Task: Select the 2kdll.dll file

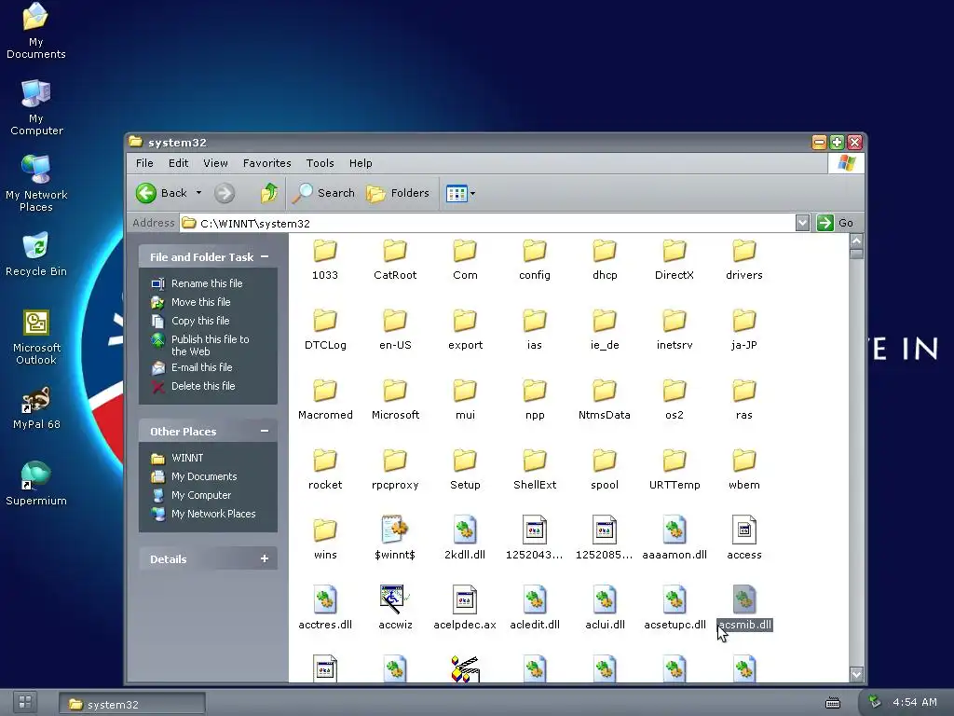Action: pyautogui.click(x=465, y=539)
